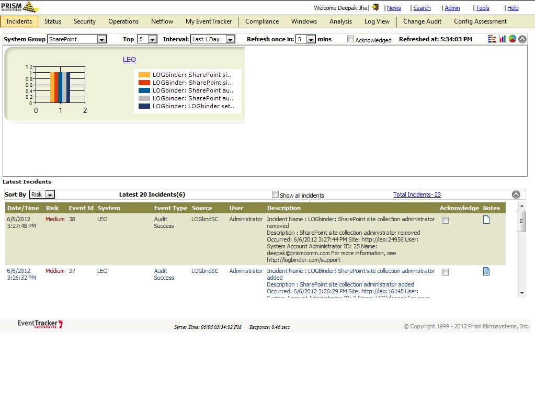535x401 pixels.
Task: Open the Total Incidents- 23 link
Action: click(417, 194)
